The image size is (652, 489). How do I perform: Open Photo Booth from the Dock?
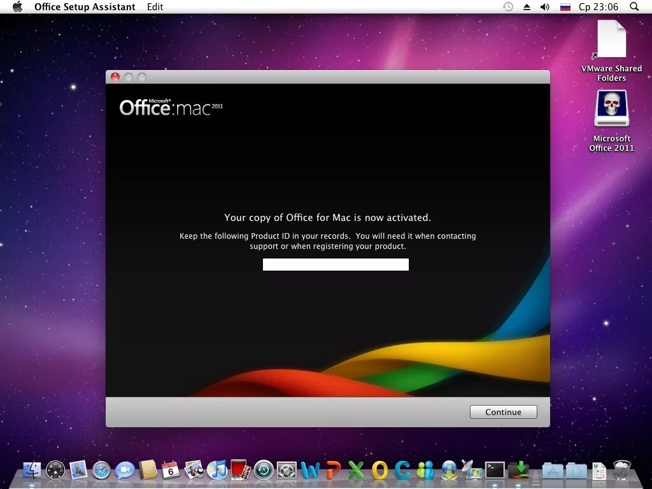(x=240, y=471)
